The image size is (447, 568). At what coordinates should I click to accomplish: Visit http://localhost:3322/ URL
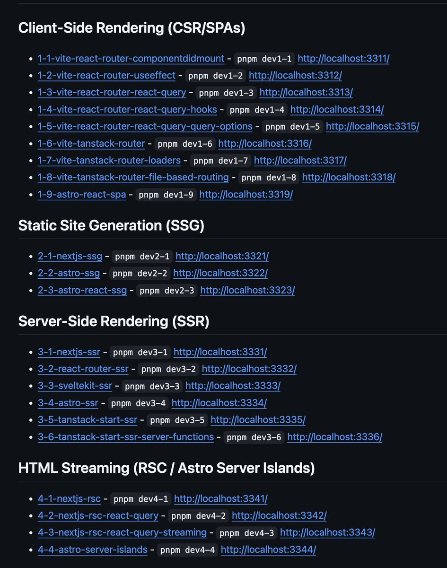[x=220, y=274]
